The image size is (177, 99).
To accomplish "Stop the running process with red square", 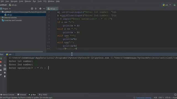I will coord(1,62).
